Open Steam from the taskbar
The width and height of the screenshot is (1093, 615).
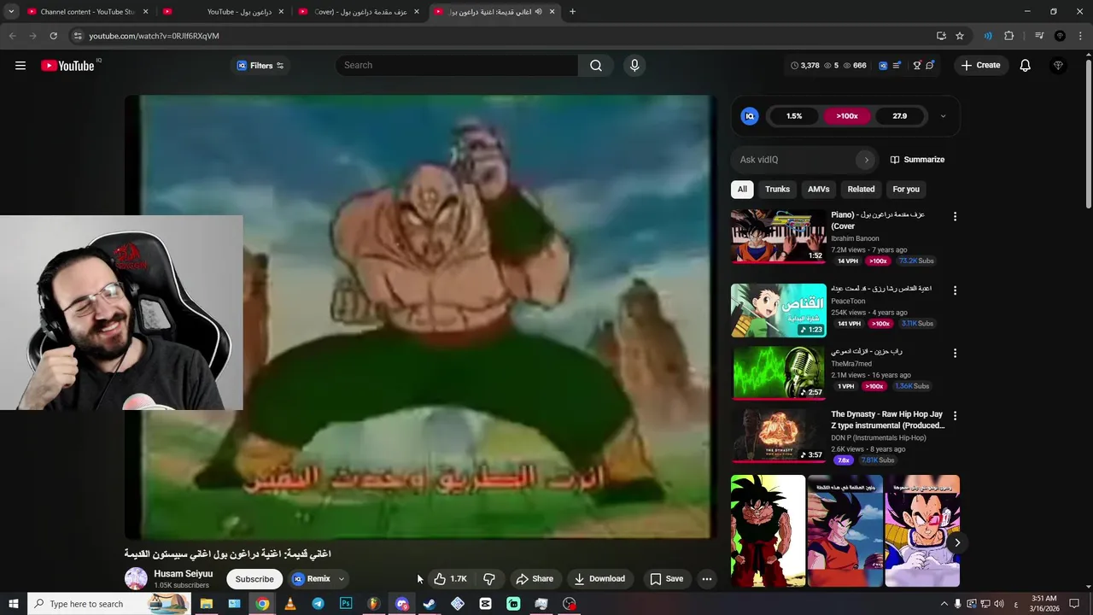click(430, 604)
